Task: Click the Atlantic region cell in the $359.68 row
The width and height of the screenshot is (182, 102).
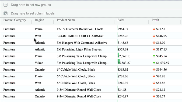Action: (x=40, y=49)
